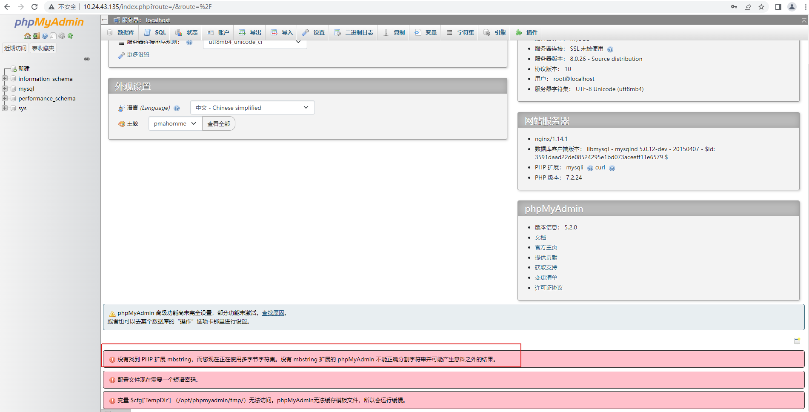
Task: Click the 表收藏夹 button
Action: (x=43, y=48)
